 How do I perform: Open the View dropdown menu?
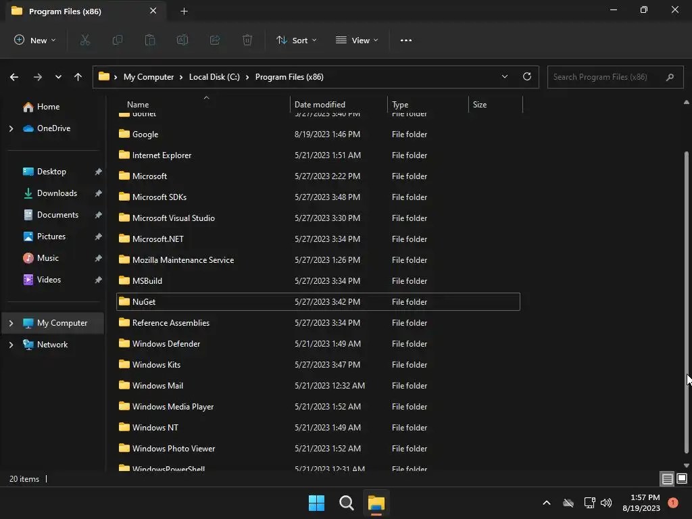click(357, 40)
